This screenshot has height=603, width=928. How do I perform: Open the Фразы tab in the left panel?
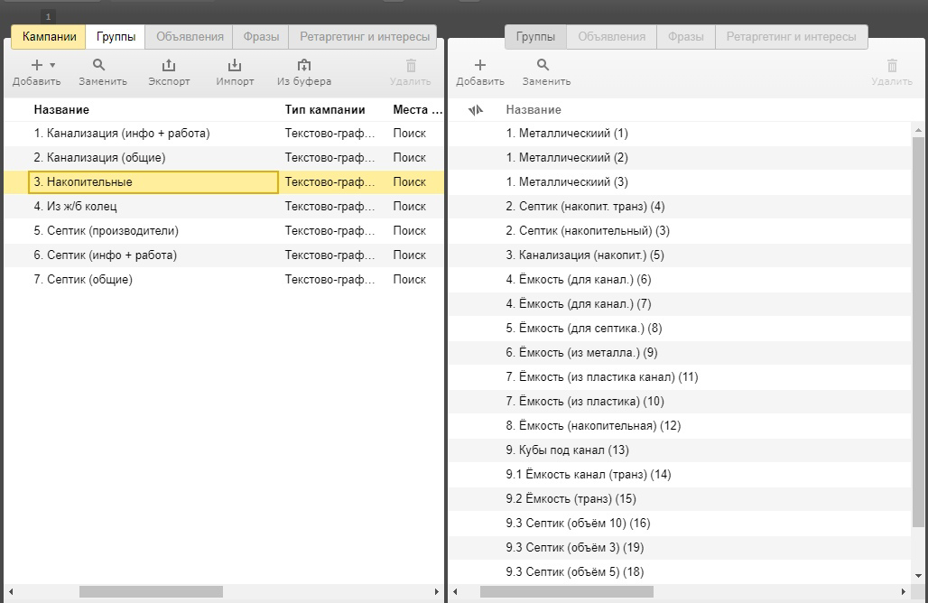(x=261, y=37)
